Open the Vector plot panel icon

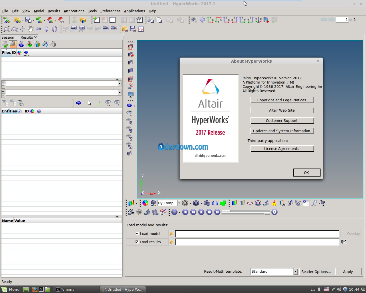pos(250,203)
